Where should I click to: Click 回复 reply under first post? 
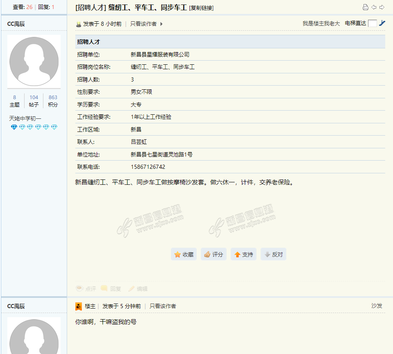(x=111, y=288)
